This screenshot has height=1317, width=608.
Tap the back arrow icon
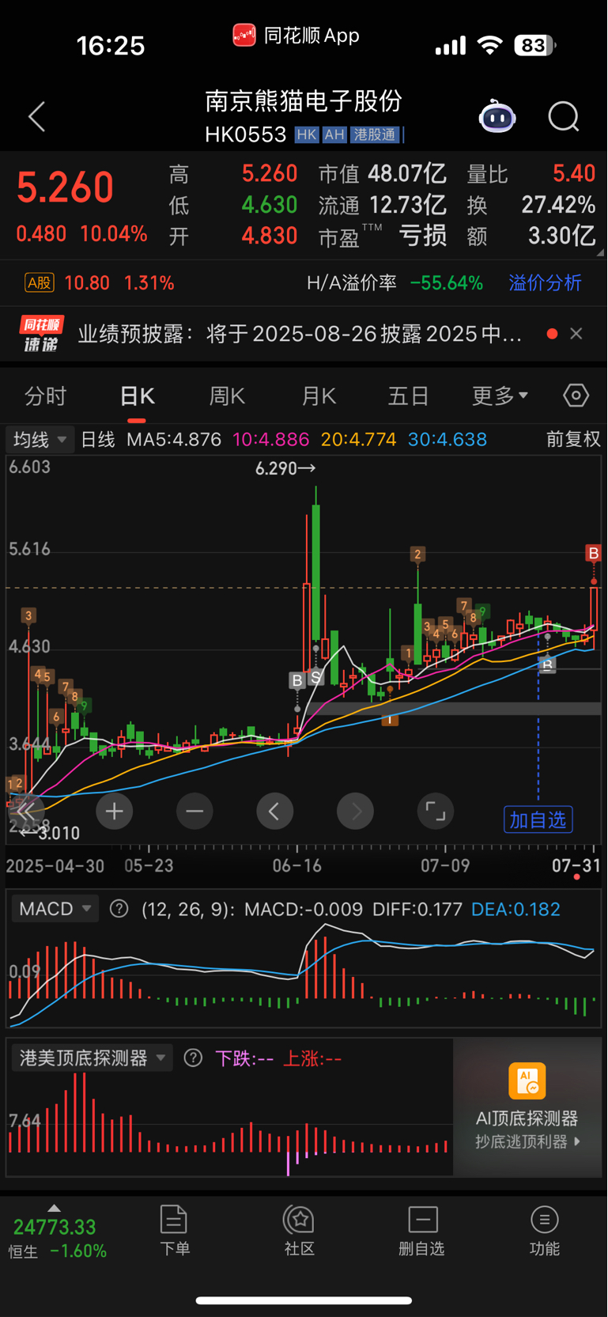(x=37, y=117)
